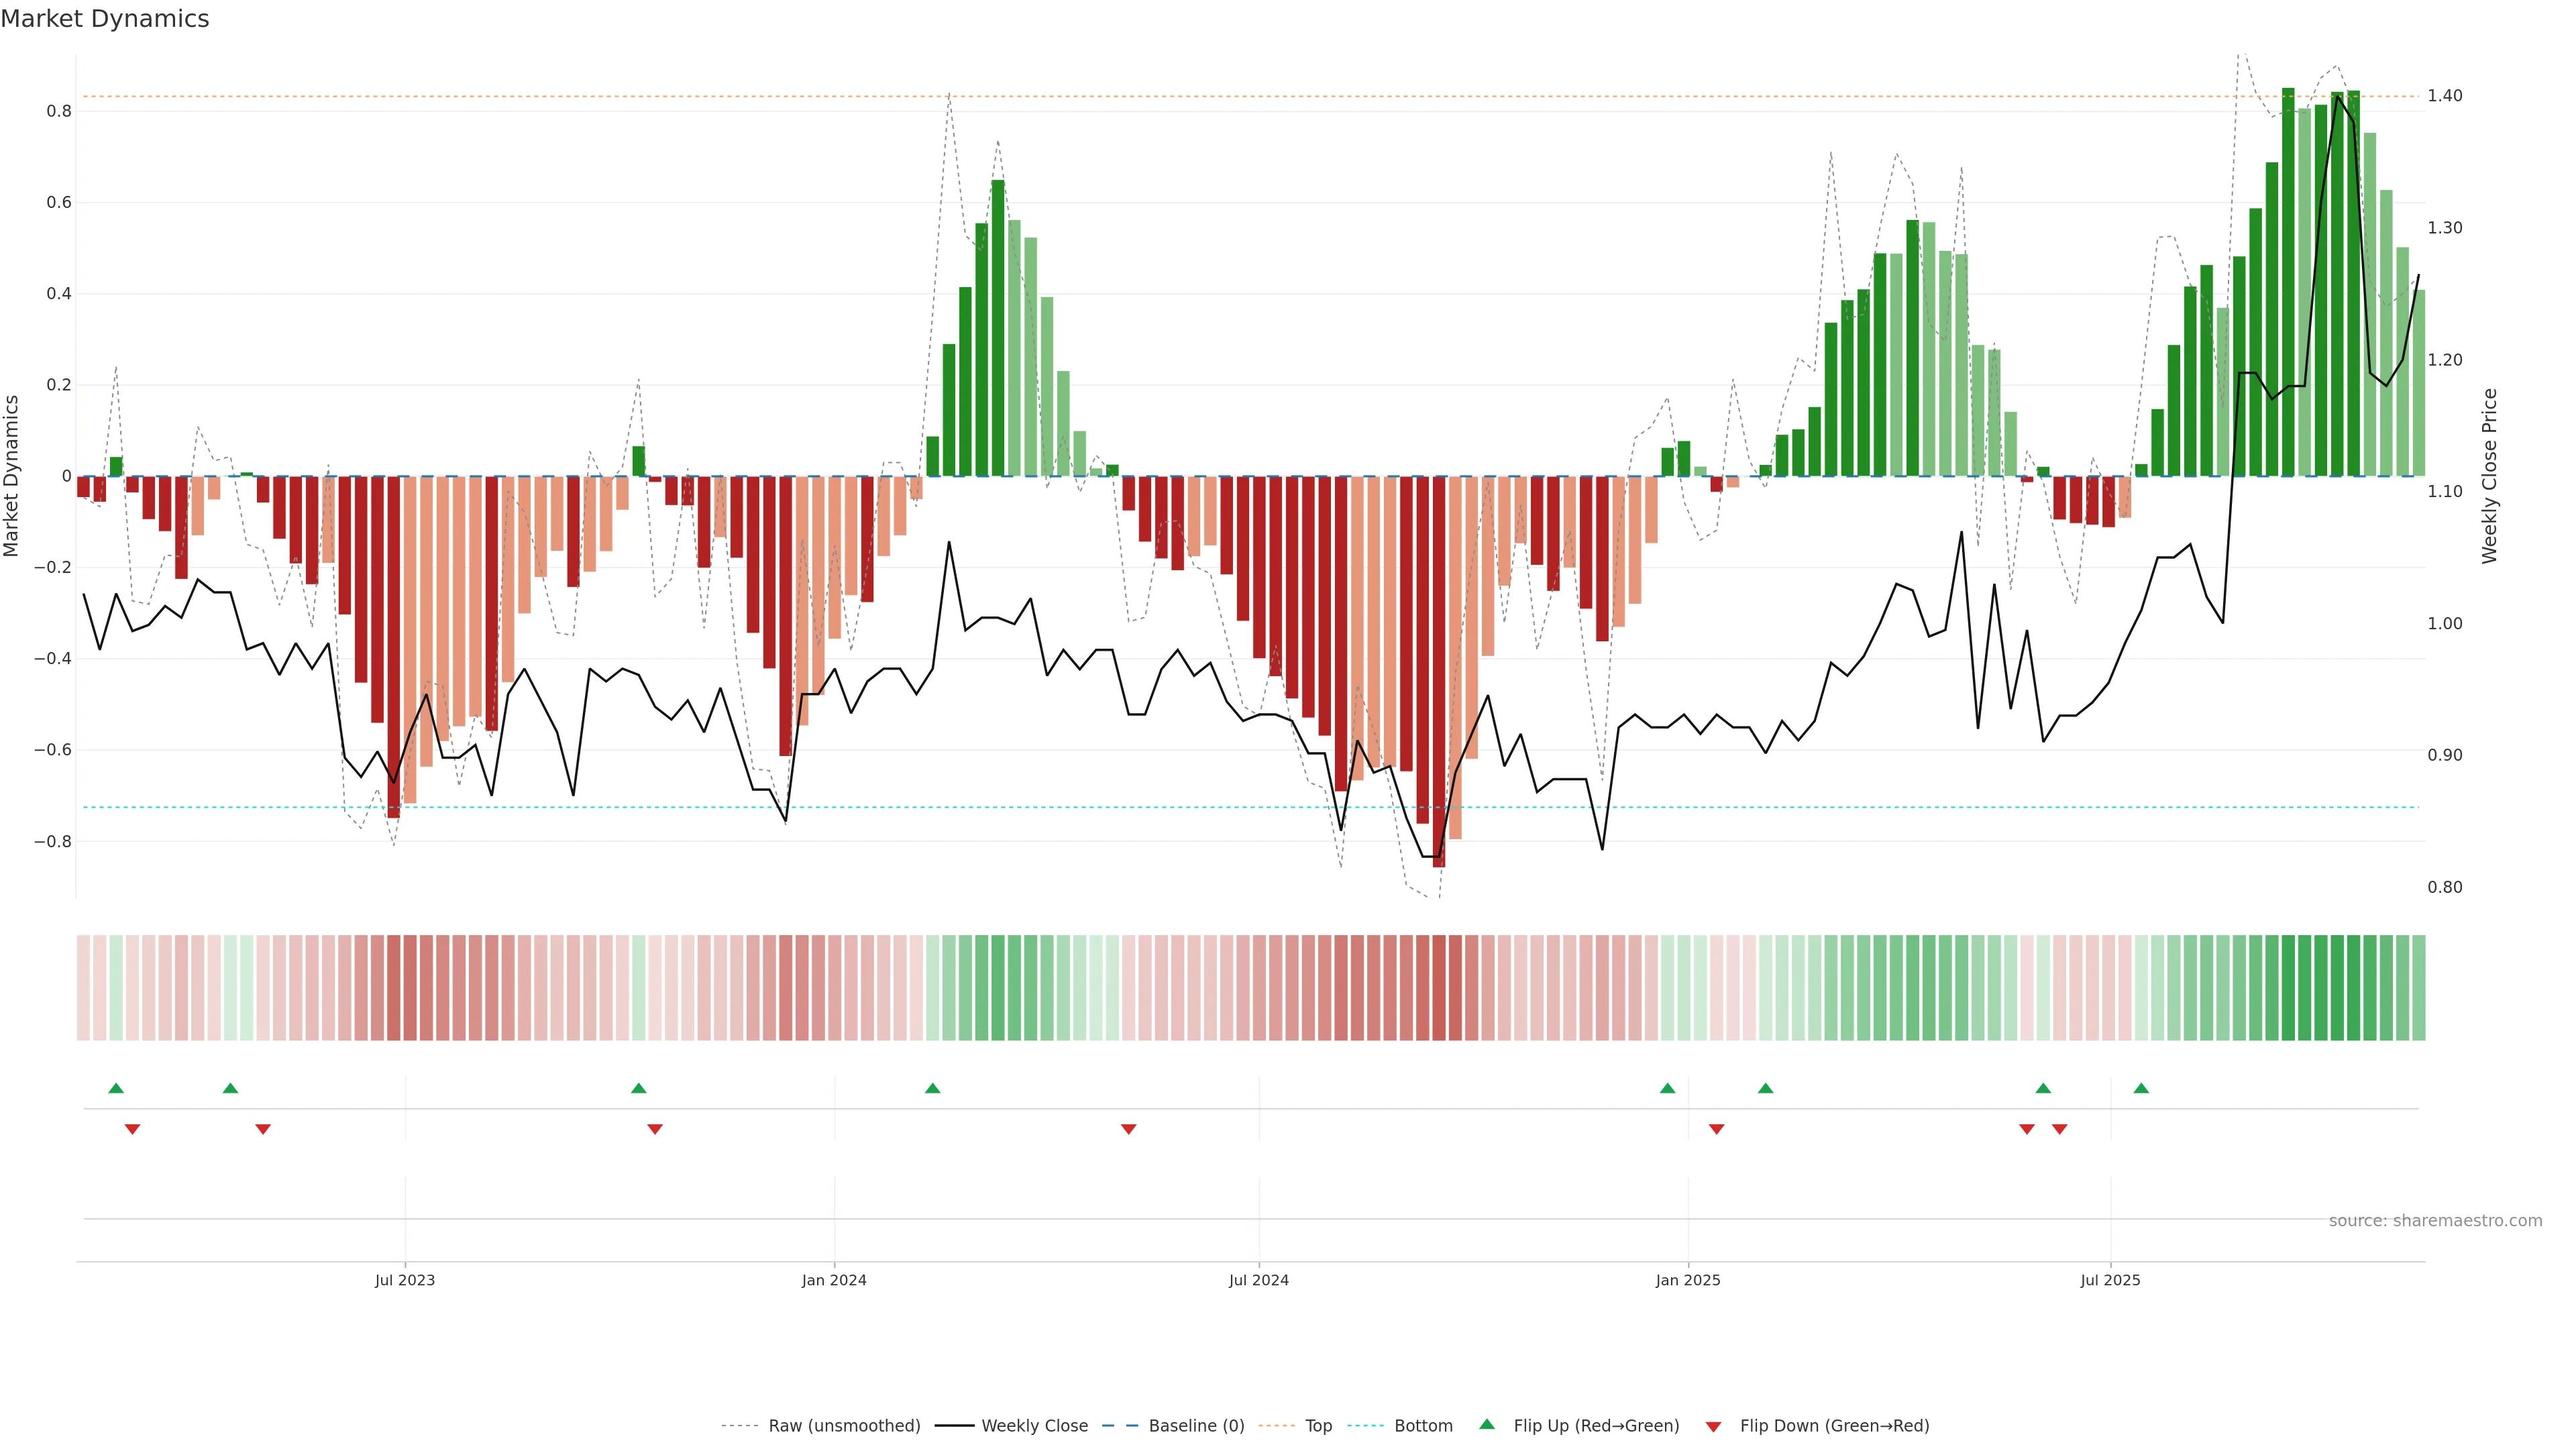Click the source: sharemaestro.com text
Viewport: 2576px width, 1449px height.
coord(2435,1221)
